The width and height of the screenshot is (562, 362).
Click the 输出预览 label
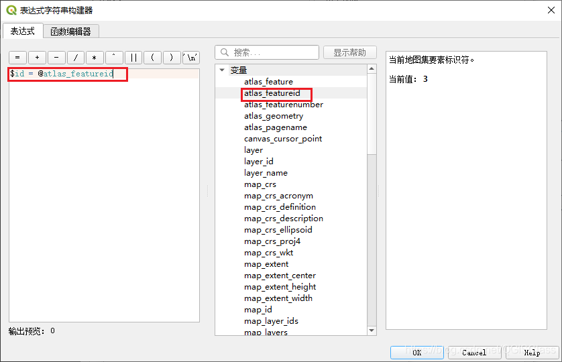click(27, 331)
